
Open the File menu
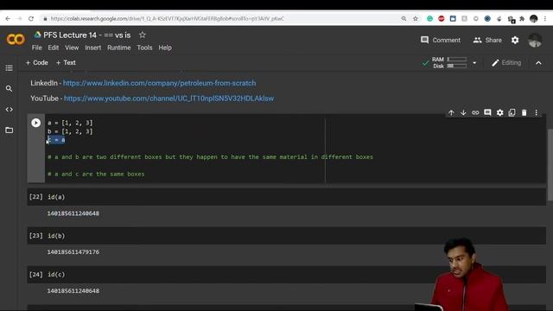coord(36,48)
